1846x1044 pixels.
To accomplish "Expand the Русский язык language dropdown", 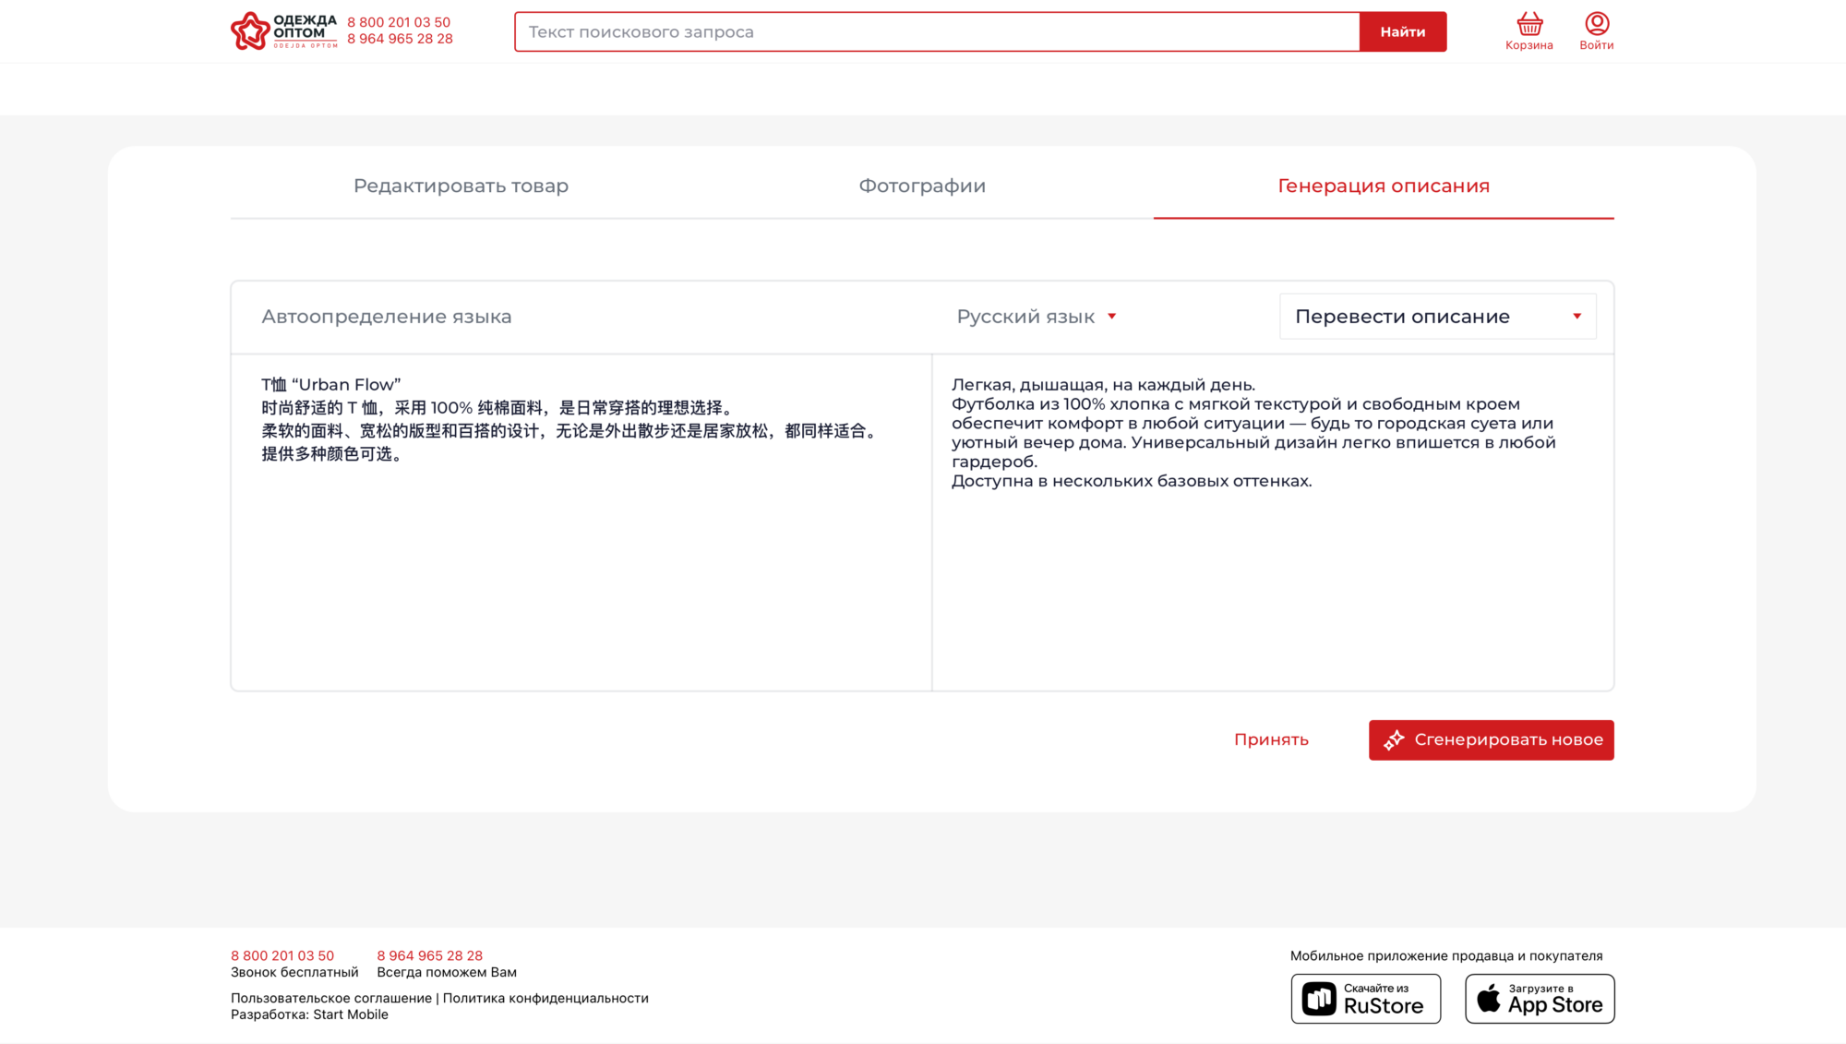I will pyautogui.click(x=1037, y=317).
